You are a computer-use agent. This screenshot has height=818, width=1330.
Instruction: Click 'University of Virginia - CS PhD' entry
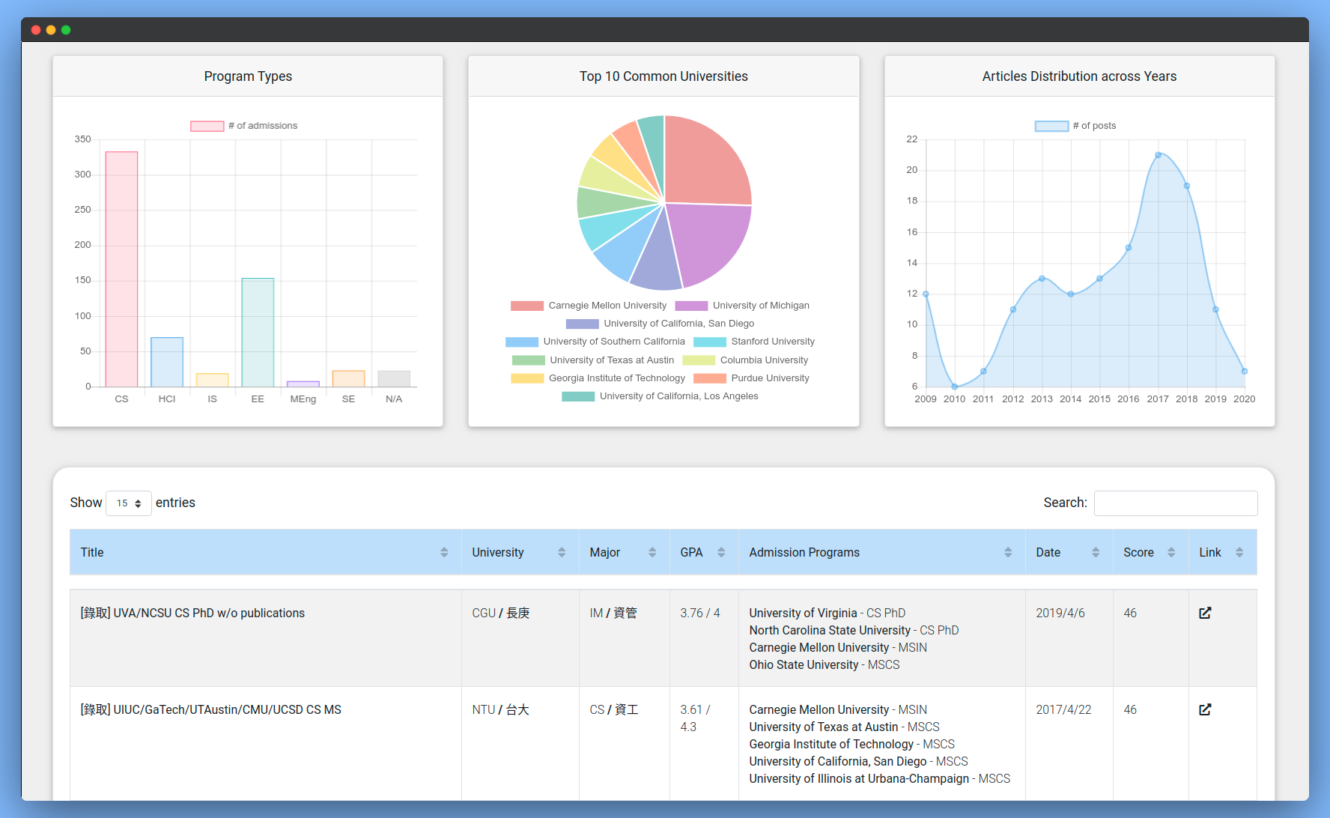tap(828, 613)
